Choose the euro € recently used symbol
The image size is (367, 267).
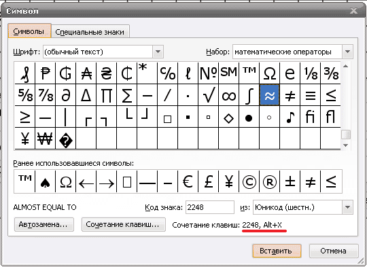point(188,181)
